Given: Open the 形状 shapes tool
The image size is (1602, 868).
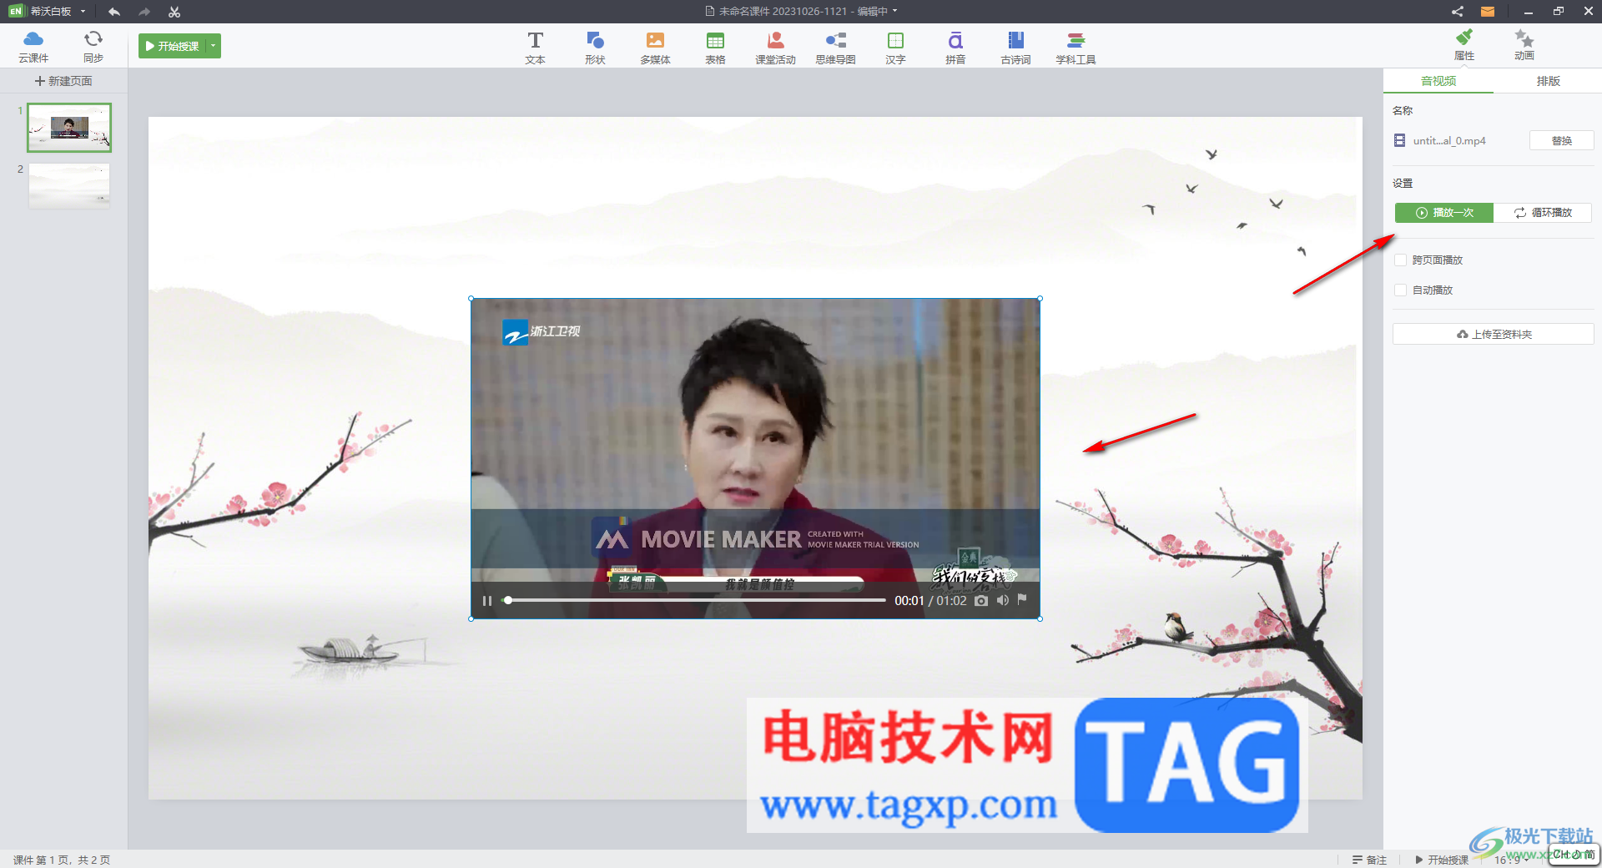Looking at the screenshot, I should click(x=595, y=48).
